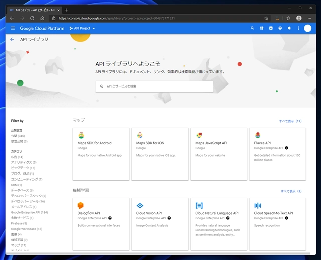Open the help question-mark icon in the header
Viewport: 321px width, 260px height.
[280, 28]
